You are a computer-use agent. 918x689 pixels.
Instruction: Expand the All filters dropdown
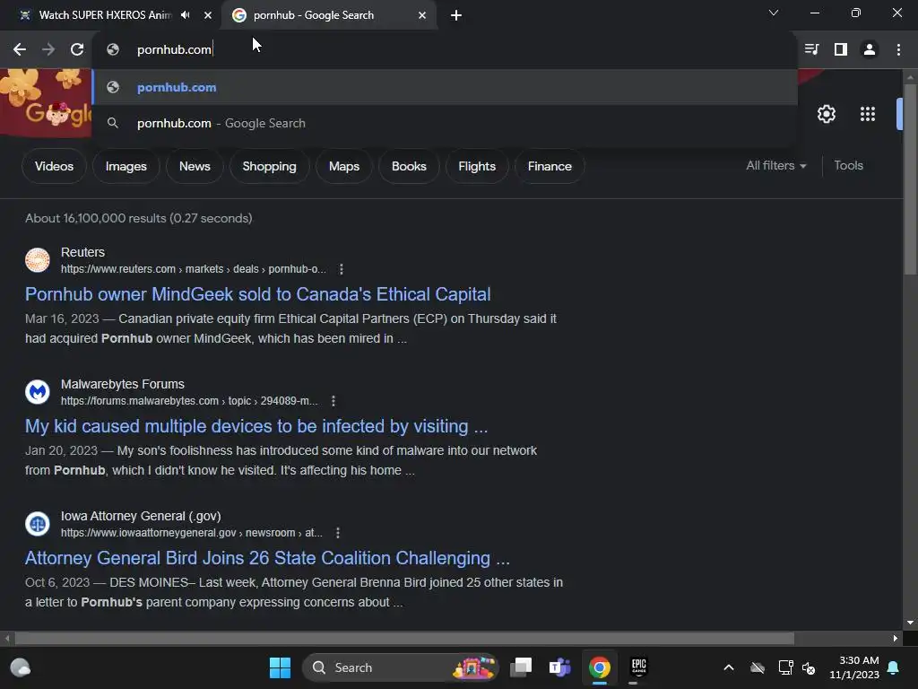pos(775,166)
